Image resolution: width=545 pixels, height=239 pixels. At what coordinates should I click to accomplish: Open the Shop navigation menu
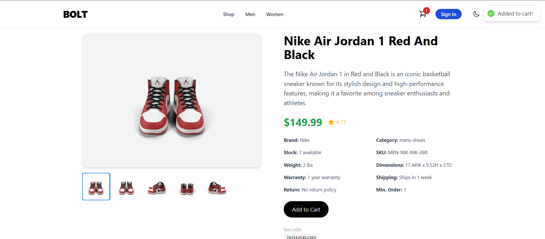229,14
